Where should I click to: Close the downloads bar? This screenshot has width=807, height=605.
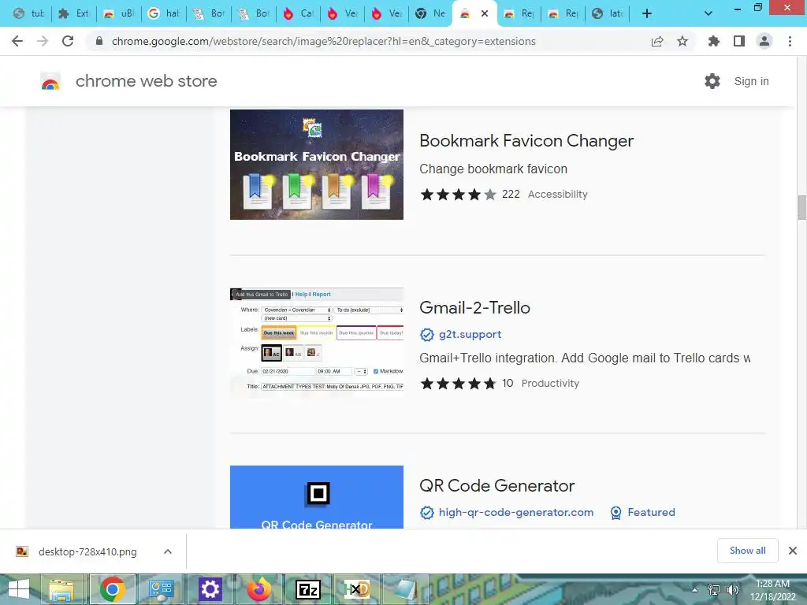[x=793, y=551]
